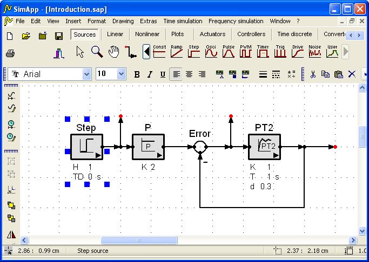The image size is (369, 262).
Task: Switch to the Controllers tab
Action: pyautogui.click(x=251, y=34)
